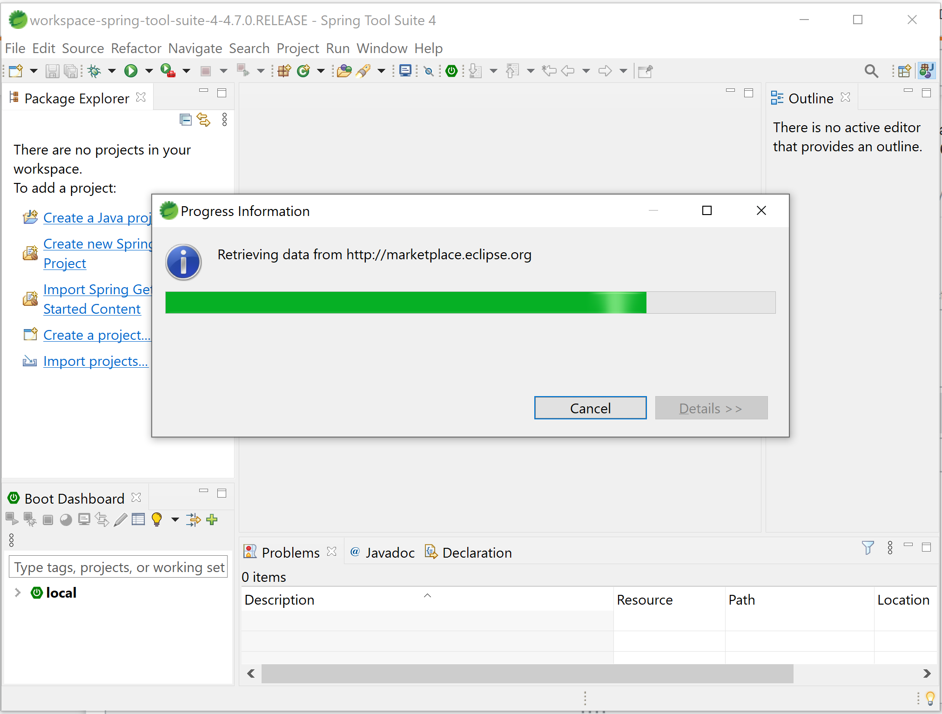942x714 pixels.
Task: Click the Save All toolbar icon
Action: (71, 71)
